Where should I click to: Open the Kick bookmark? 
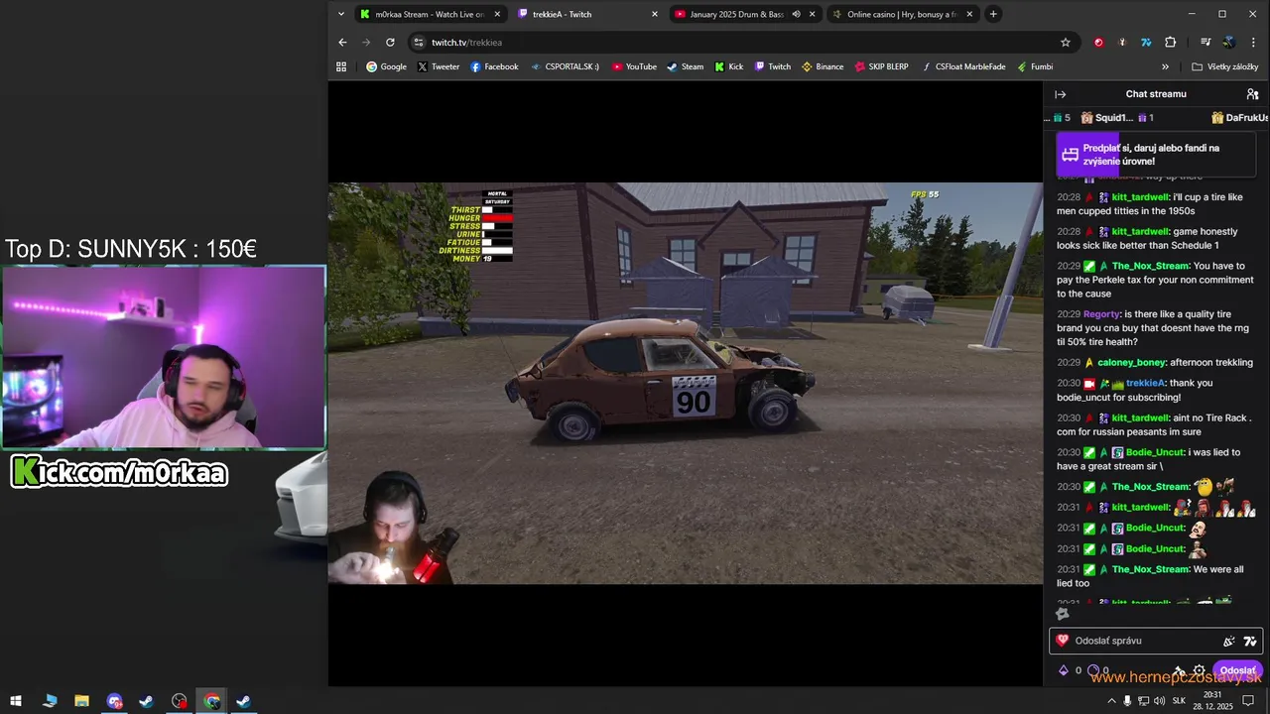pos(728,66)
